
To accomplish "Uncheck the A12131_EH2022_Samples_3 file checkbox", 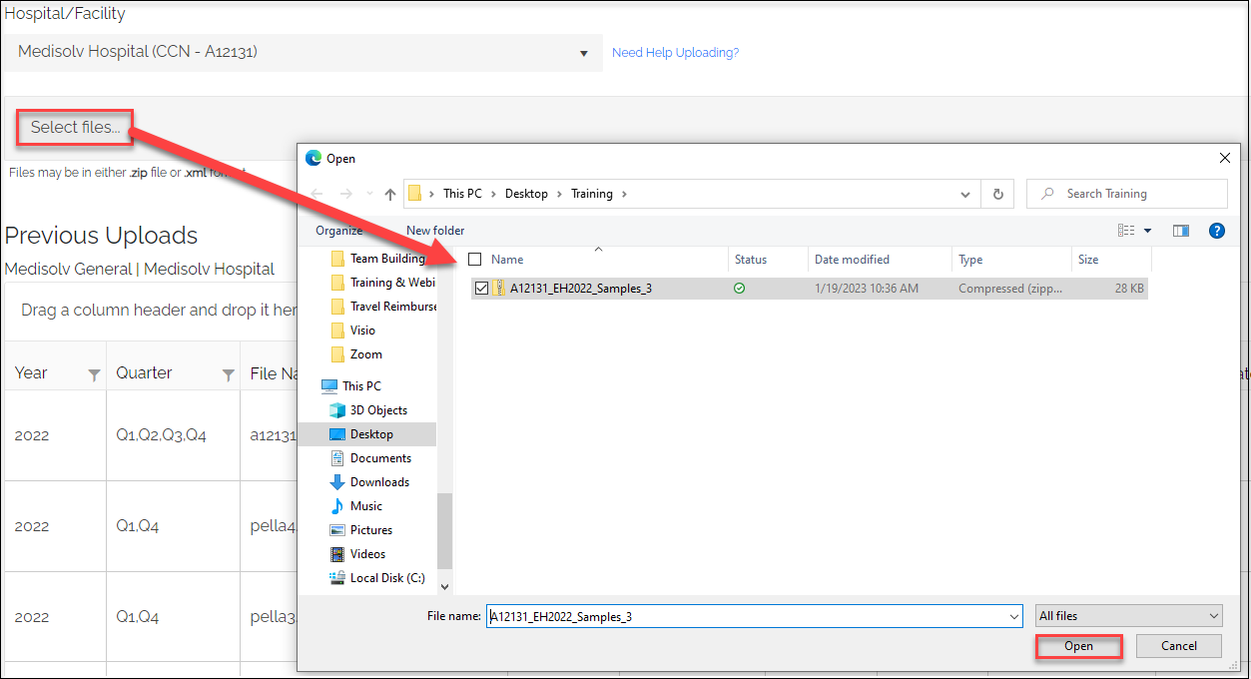I will 482,289.
